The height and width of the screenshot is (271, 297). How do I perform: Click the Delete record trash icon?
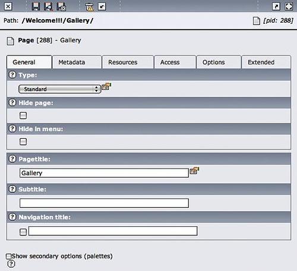[x=89, y=7]
